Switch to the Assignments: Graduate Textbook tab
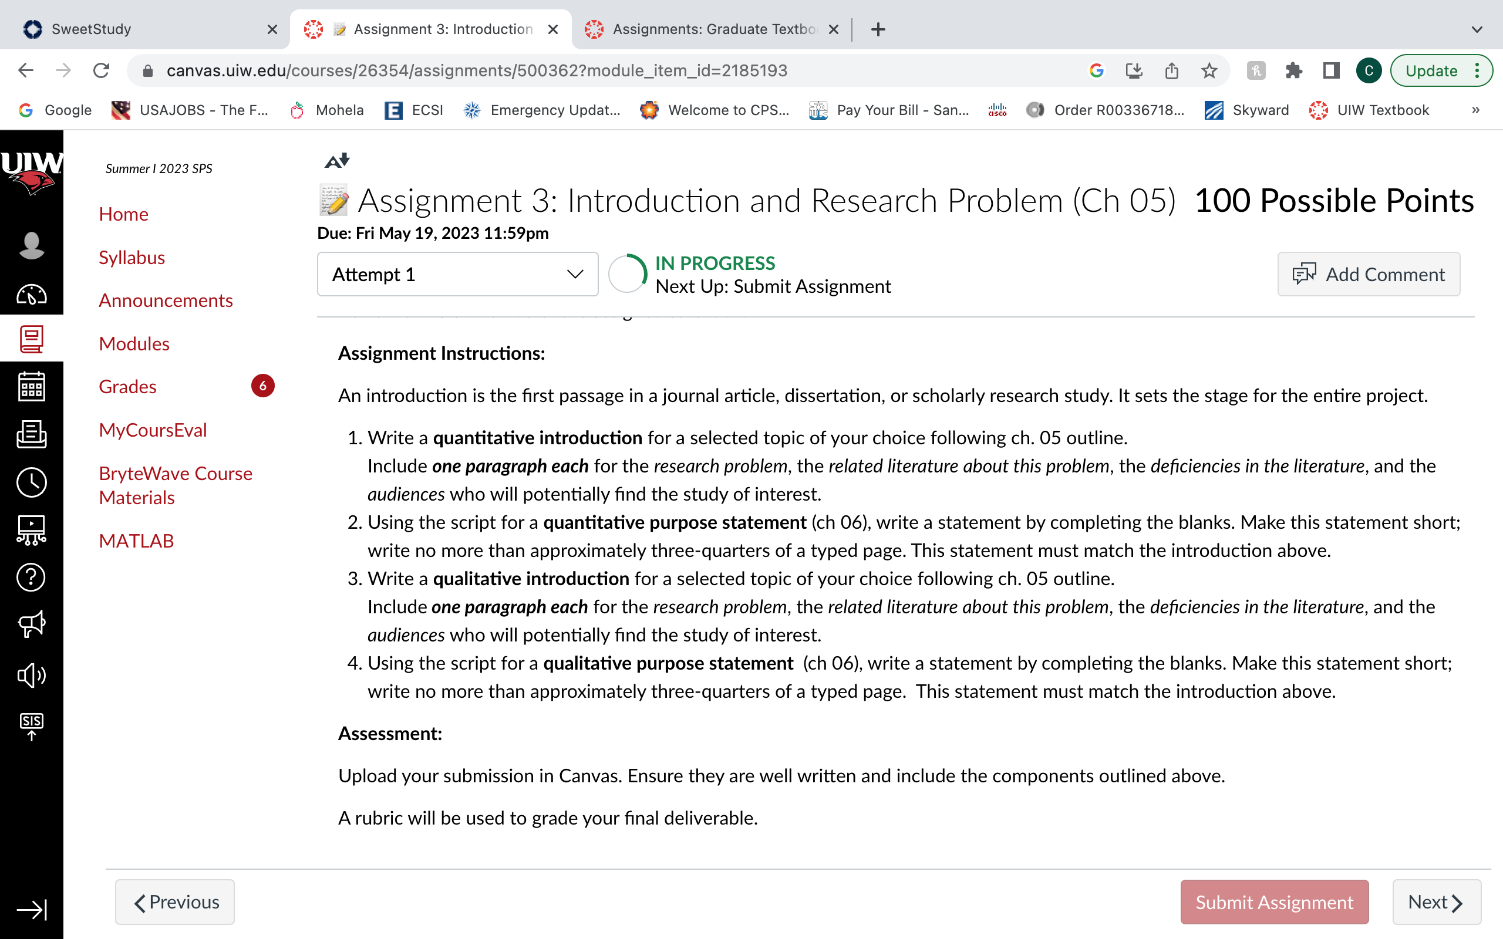The image size is (1503, 939). [x=712, y=29]
